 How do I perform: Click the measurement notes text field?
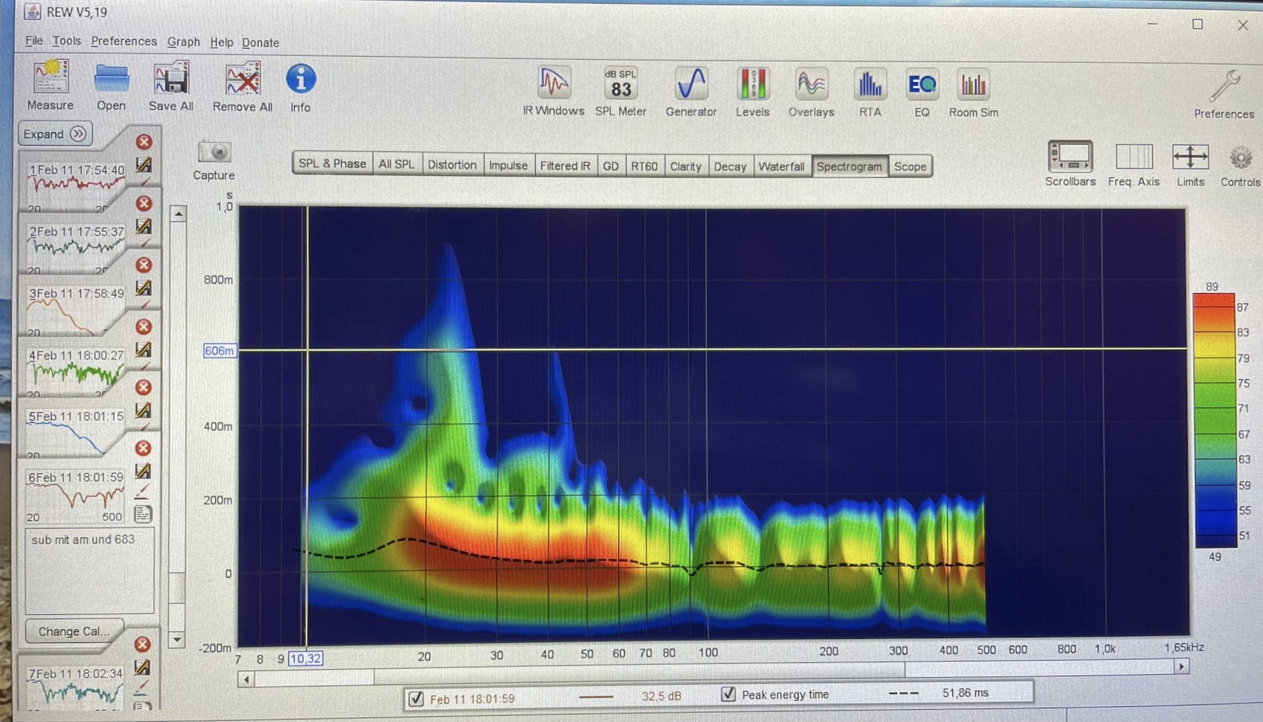pos(89,571)
